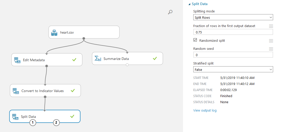Open the Stratified split dropdown
286x132 pixels.
[x=233, y=70]
